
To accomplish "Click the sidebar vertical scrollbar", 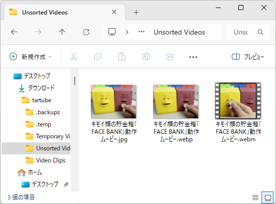I will pyautogui.click(x=75, y=81).
